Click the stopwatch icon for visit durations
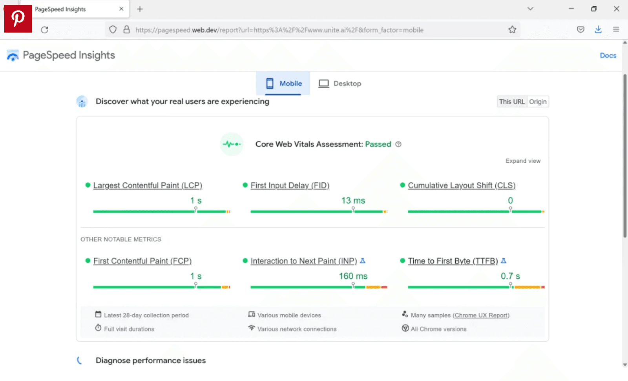Image resolution: width=628 pixels, height=381 pixels. pos(98,328)
